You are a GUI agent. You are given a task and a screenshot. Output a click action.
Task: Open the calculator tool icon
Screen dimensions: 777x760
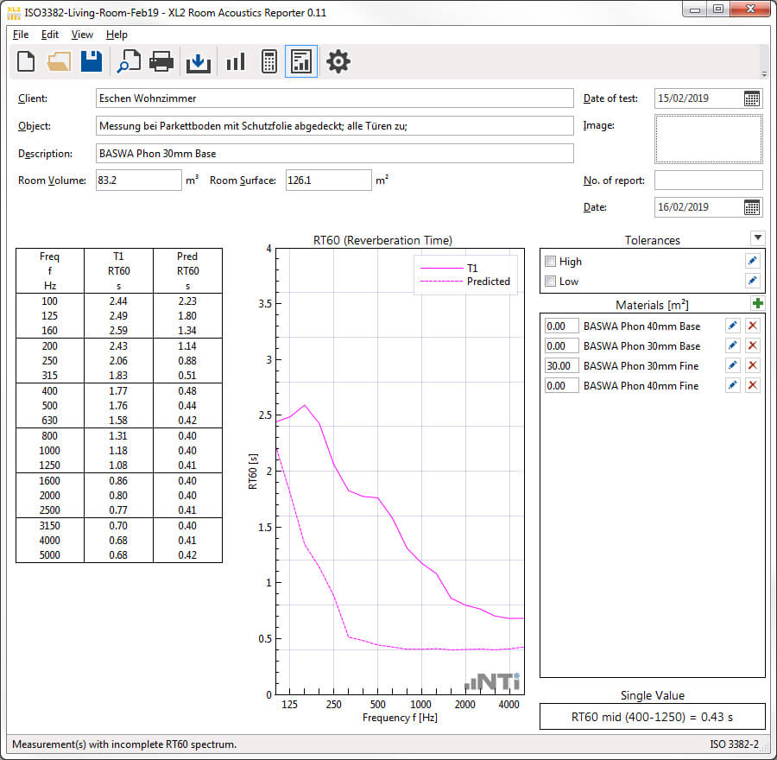(x=268, y=61)
